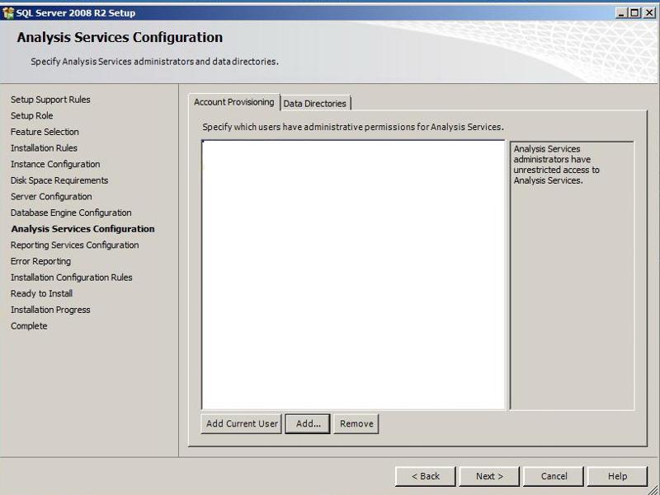
Task: Select Setup Support Rules in the step list
Action: 50,100
